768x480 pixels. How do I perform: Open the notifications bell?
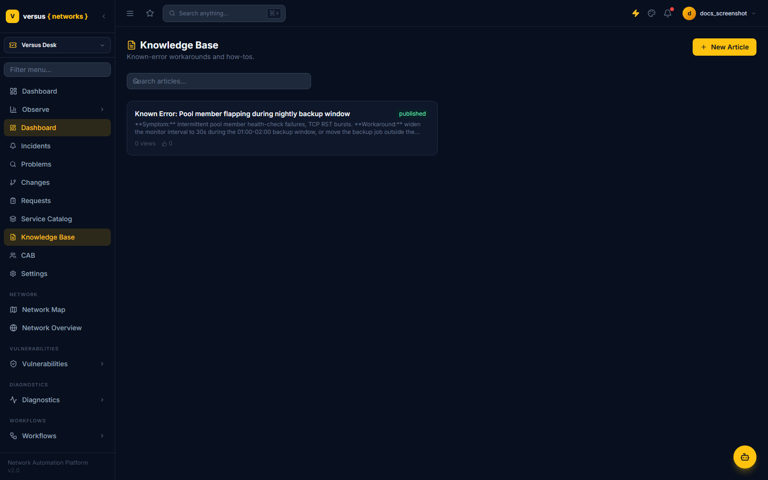pos(668,13)
